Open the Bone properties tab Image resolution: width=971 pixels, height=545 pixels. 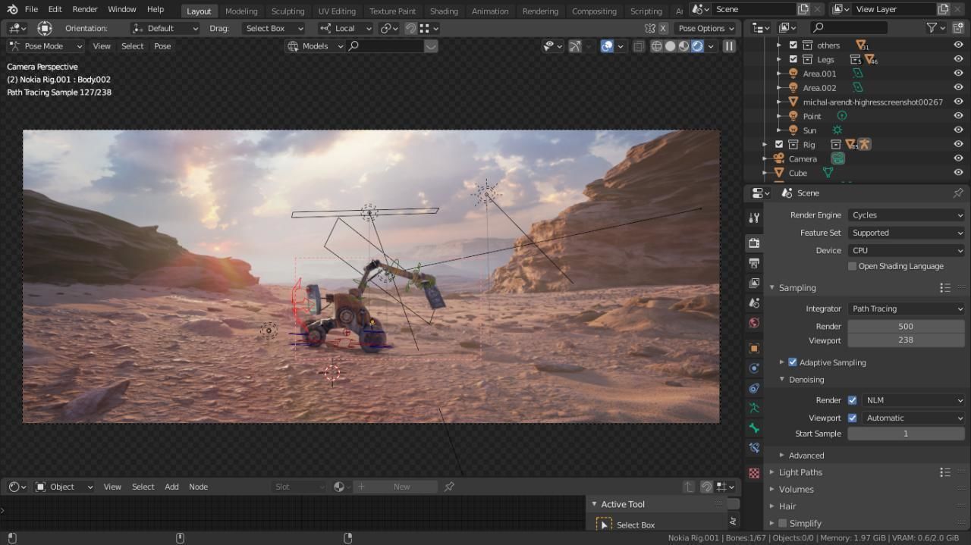pos(754,428)
